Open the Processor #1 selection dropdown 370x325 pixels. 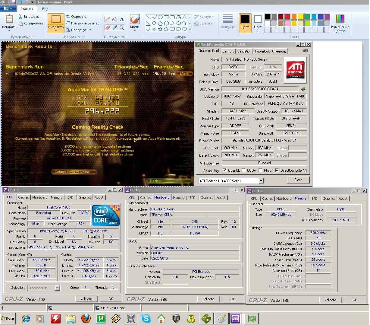pyautogui.click(x=57, y=288)
